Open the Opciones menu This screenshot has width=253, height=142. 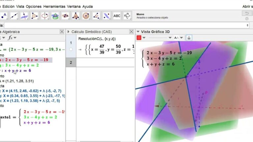34,7
